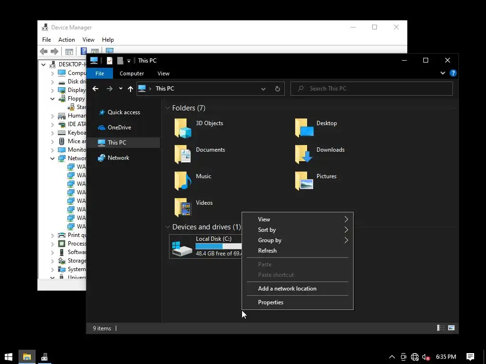Open the Sort by submenu

(298, 230)
